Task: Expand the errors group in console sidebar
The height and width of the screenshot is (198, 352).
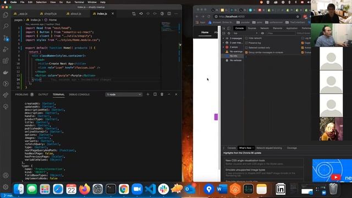Action: pyautogui.click(x=223, y=47)
